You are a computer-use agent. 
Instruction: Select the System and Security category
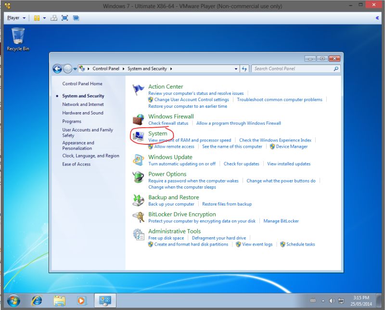83,95
